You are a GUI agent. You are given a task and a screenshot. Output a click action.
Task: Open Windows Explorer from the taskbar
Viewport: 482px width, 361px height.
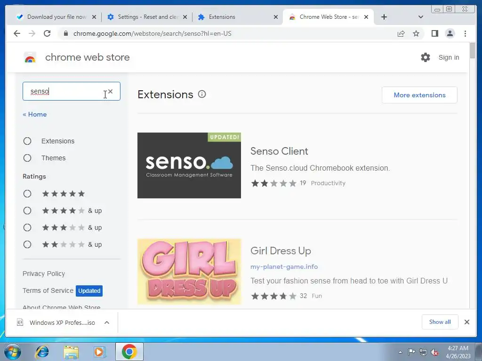[71, 352]
